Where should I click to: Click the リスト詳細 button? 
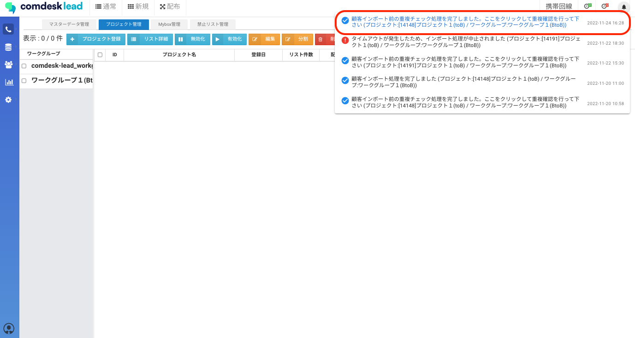click(150, 39)
